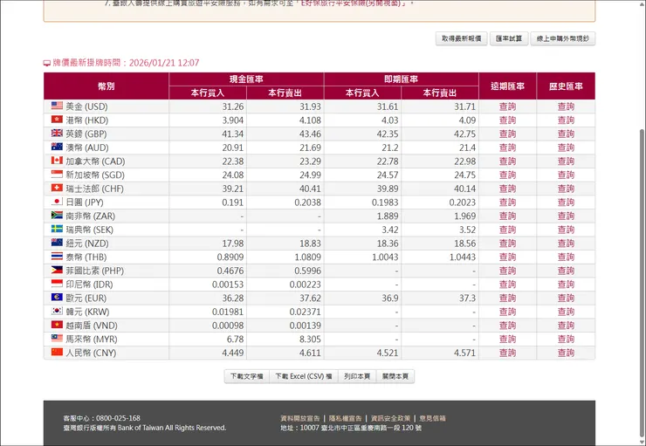Open USD historical rate 查詢 link

(566, 106)
